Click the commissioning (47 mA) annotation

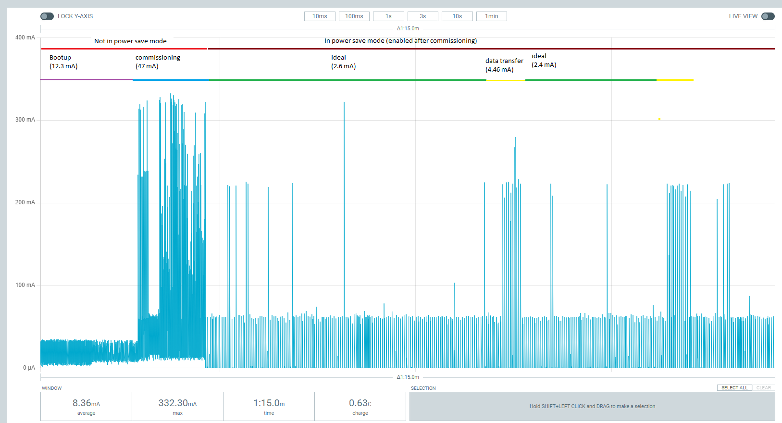158,62
